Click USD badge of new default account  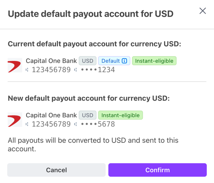coord(87,115)
